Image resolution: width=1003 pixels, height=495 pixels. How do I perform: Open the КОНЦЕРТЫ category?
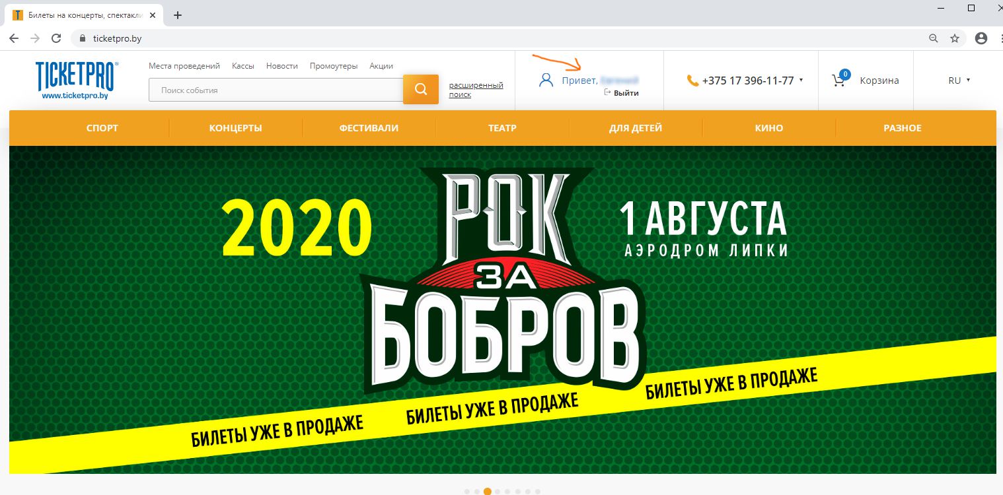pos(236,128)
